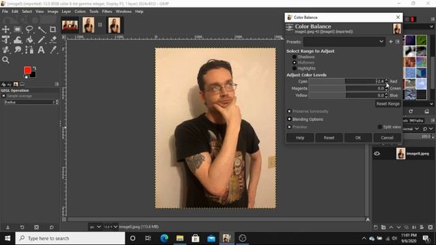Click the Windows taskbar search box
The width and height of the screenshot is (436, 245).
click(x=70, y=238)
